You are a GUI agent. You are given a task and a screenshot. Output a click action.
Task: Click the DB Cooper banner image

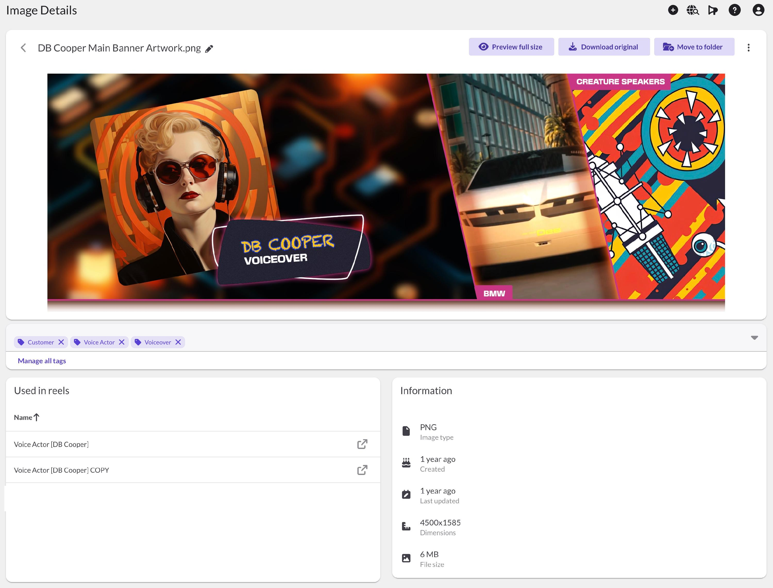coord(386,186)
